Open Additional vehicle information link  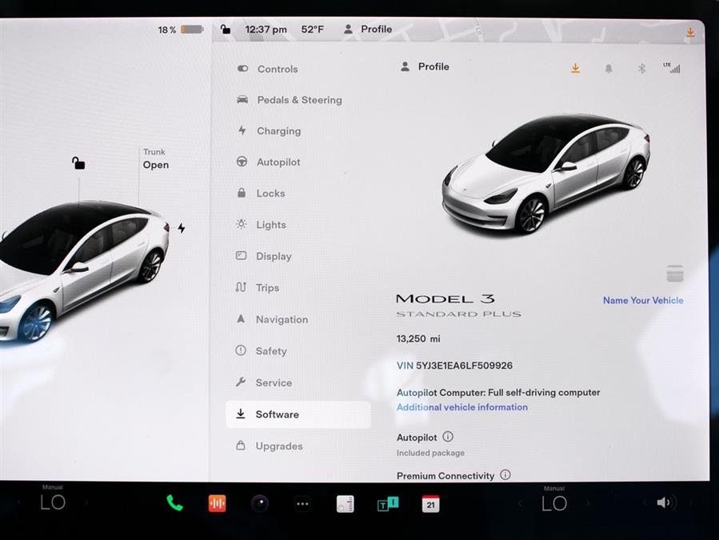click(x=462, y=407)
